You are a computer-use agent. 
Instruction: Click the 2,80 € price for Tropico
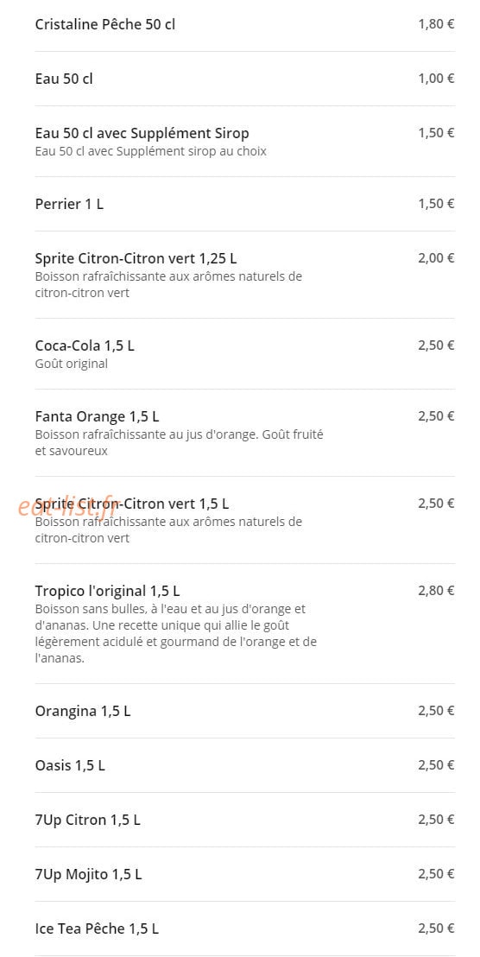tap(436, 590)
